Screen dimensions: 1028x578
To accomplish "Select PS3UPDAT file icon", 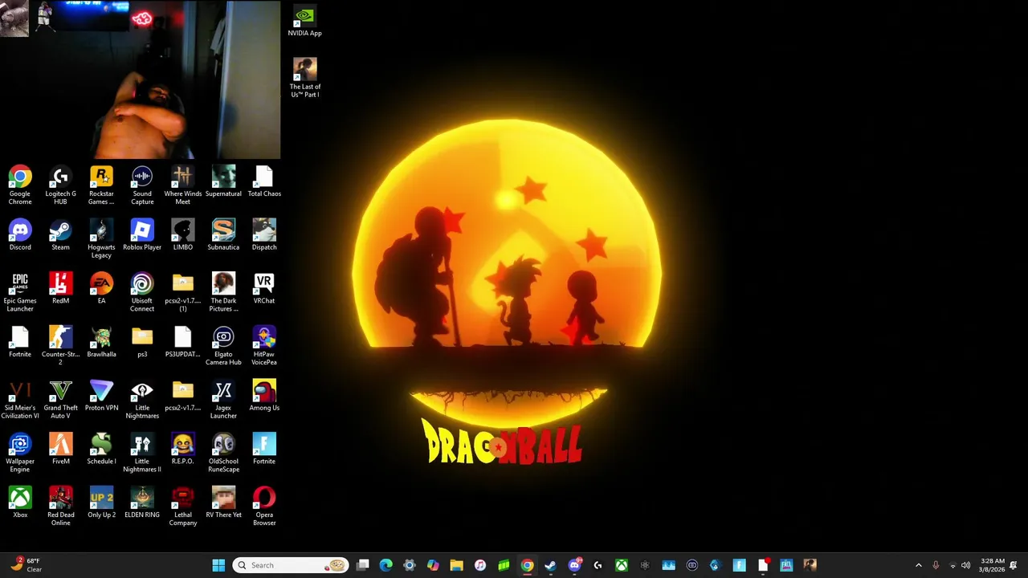I will 182,342.
